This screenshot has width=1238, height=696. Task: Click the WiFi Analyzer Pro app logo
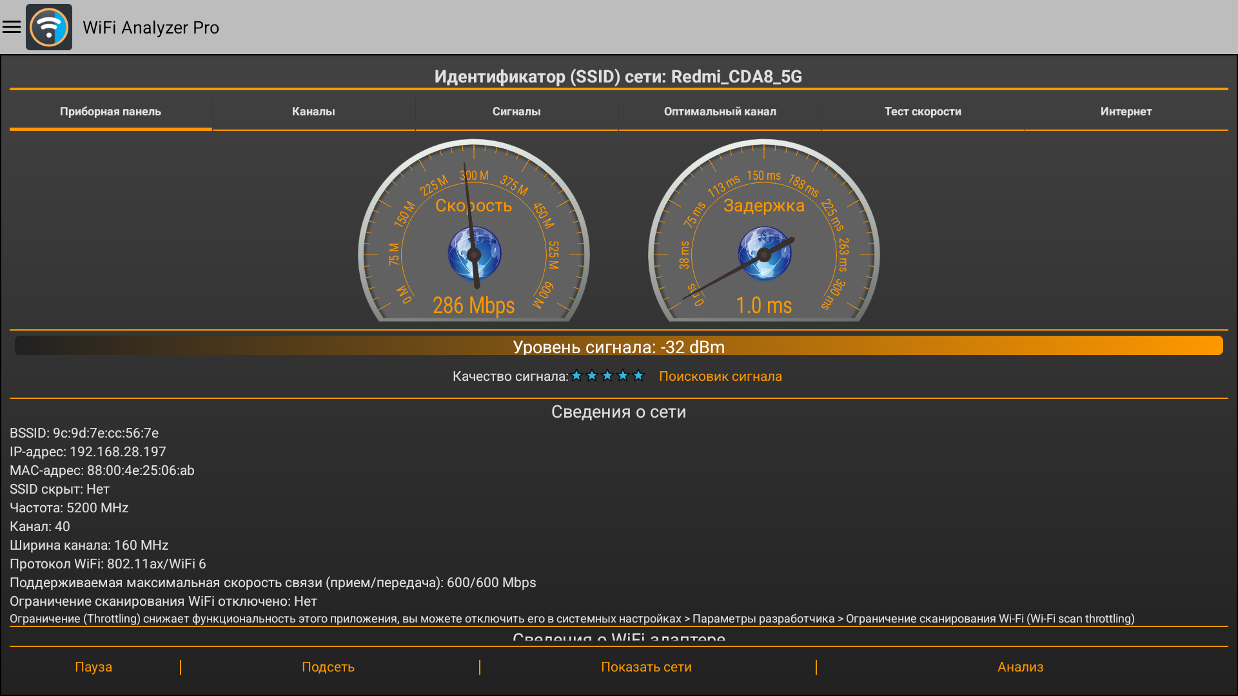tap(49, 27)
